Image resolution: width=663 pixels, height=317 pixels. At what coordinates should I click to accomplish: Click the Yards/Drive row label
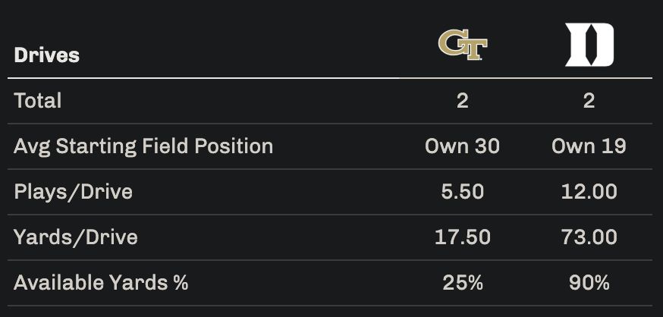click(x=76, y=237)
